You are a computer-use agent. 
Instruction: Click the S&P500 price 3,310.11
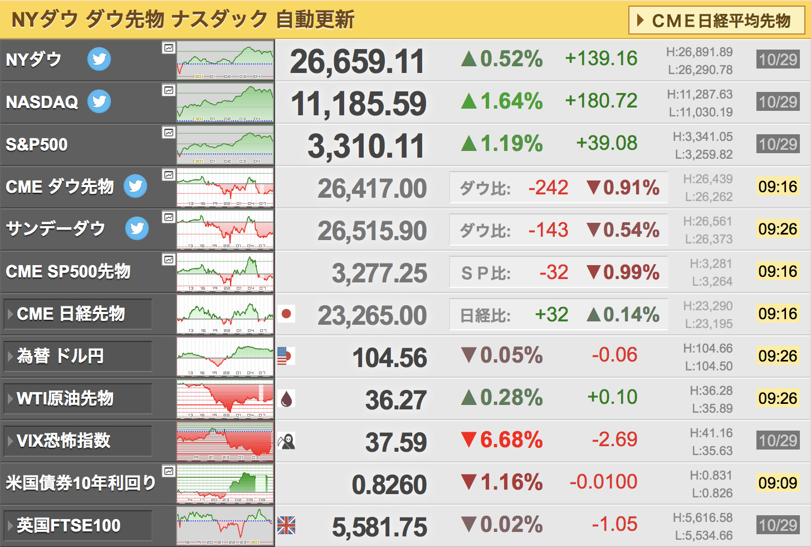[366, 146]
